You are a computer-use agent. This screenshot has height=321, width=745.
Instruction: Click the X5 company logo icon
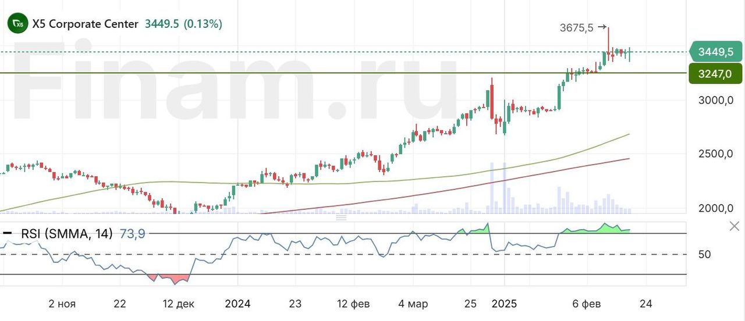coord(17,24)
